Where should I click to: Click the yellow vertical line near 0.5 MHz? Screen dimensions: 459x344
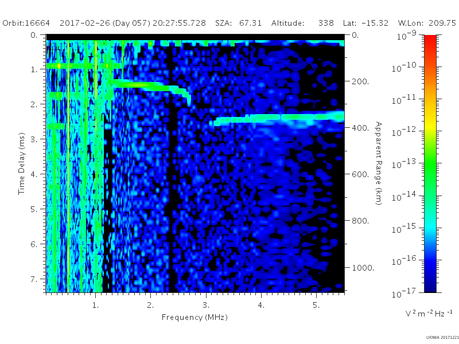(x=68, y=167)
